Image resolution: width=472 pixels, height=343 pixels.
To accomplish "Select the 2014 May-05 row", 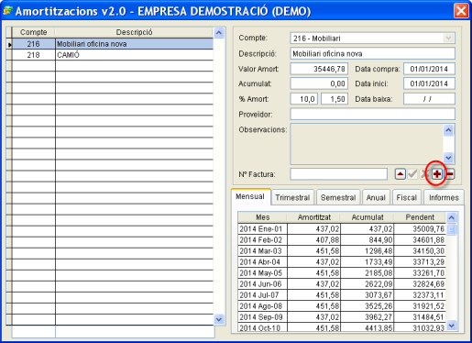I will (342, 273).
